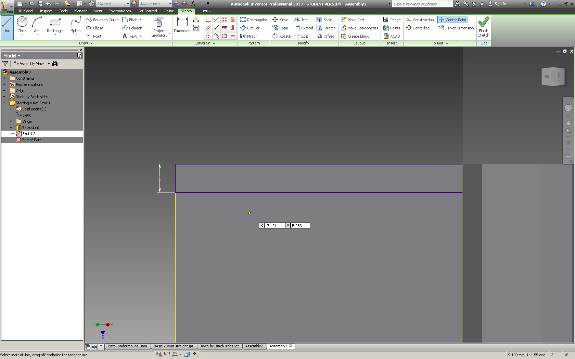Toggle Construction line format

click(420, 20)
